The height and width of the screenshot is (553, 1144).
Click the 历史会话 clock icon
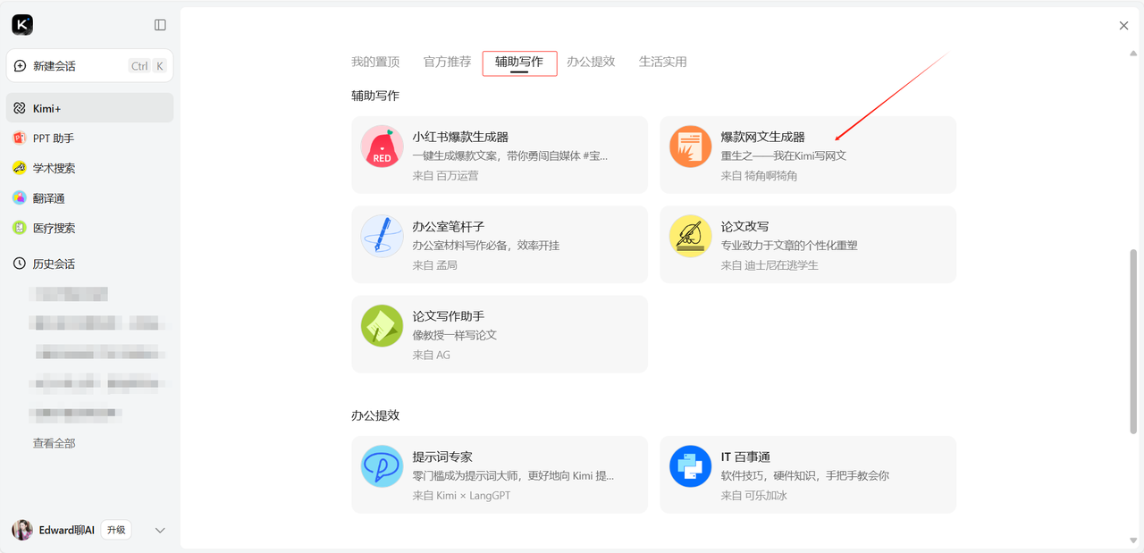click(x=20, y=264)
